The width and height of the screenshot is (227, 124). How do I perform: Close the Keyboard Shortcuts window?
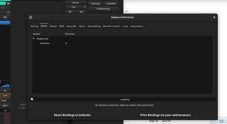[x=214, y=17]
